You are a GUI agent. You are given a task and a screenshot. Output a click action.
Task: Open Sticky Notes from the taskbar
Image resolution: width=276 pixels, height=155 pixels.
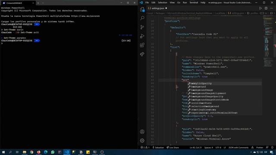(88, 152)
